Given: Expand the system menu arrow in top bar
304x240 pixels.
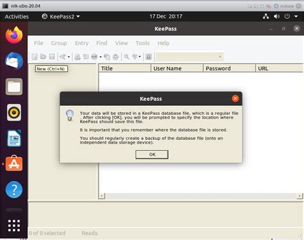Looking at the screenshot, I should pyautogui.click(x=296, y=17).
